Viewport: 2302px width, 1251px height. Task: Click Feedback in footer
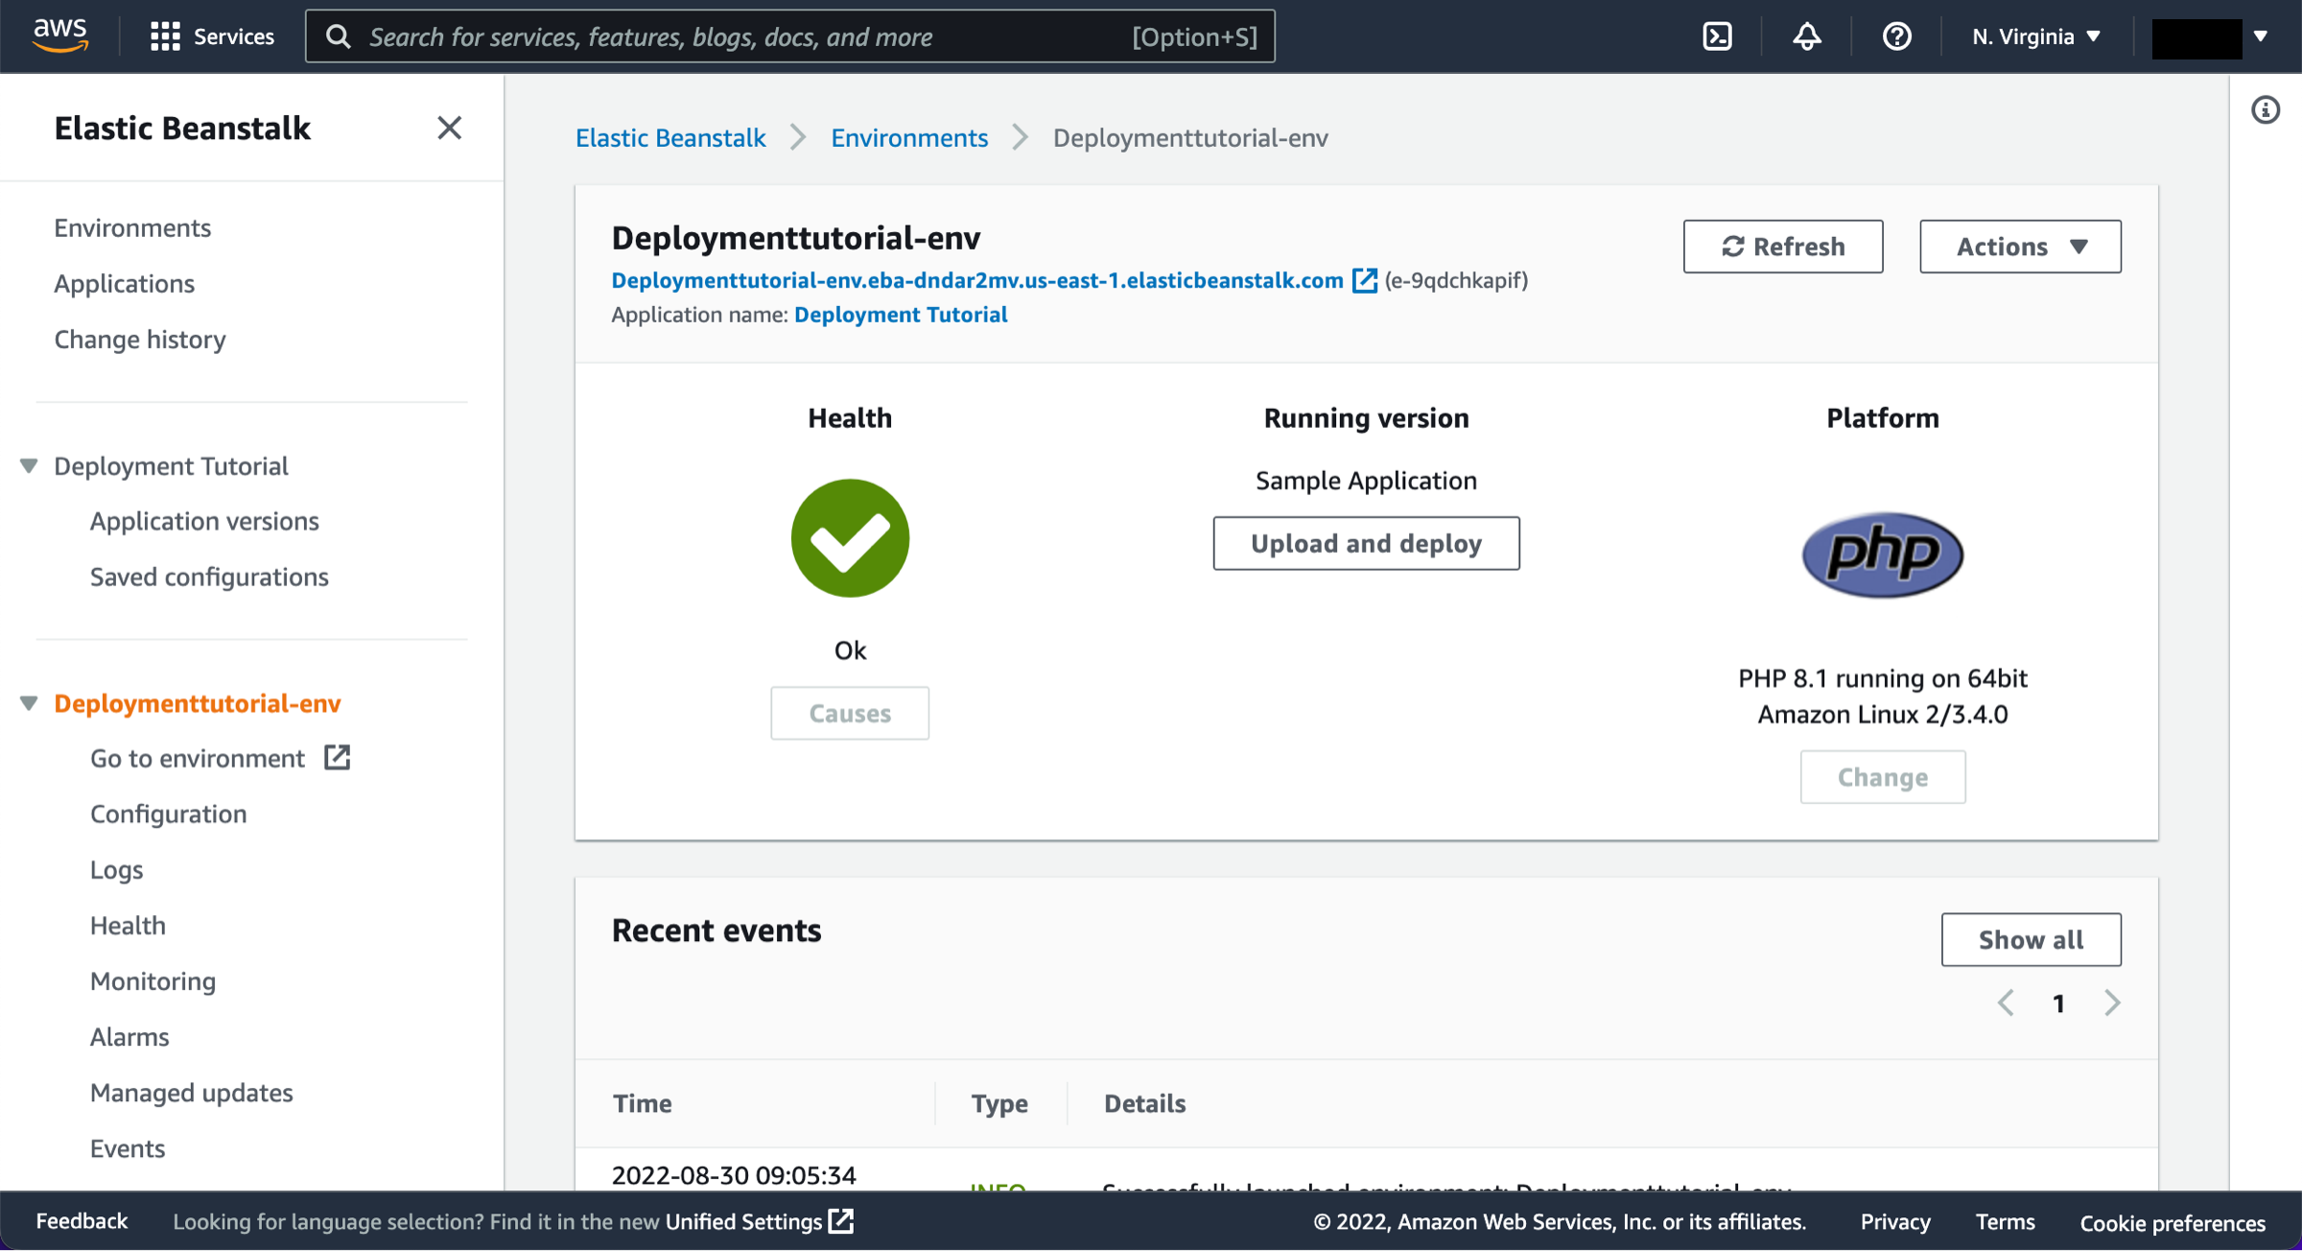82,1220
